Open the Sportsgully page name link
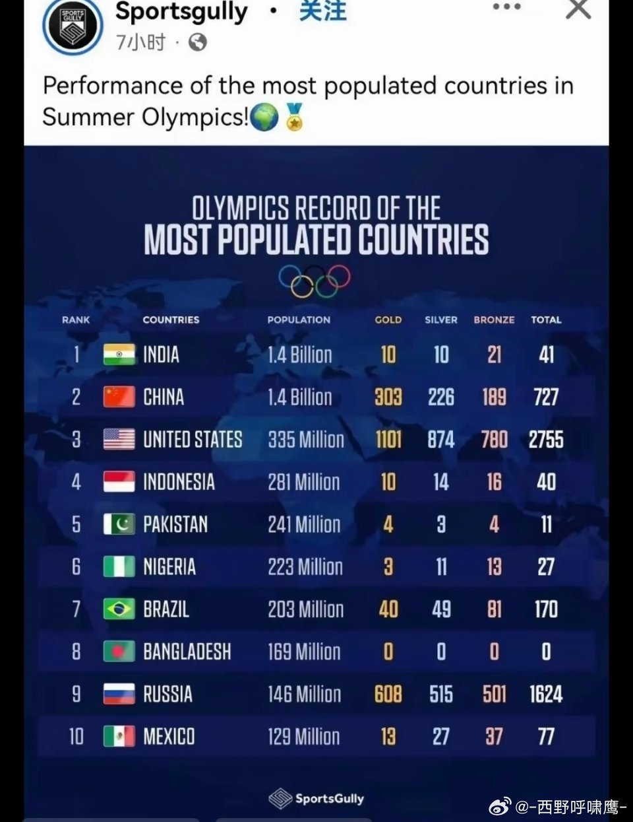 pos(181,11)
